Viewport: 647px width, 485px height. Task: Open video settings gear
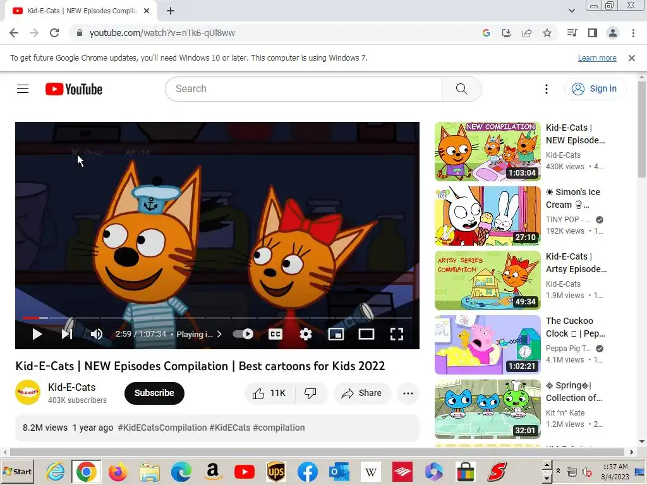[305, 334]
